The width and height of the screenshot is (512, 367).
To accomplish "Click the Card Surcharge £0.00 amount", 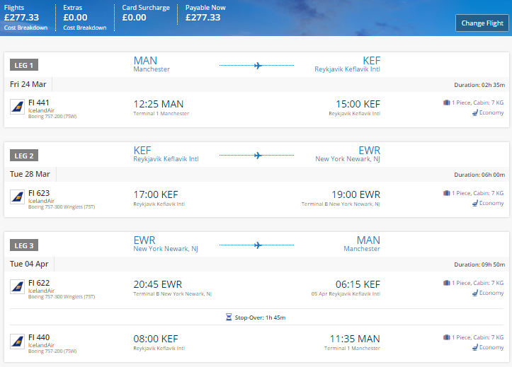I will [135, 17].
